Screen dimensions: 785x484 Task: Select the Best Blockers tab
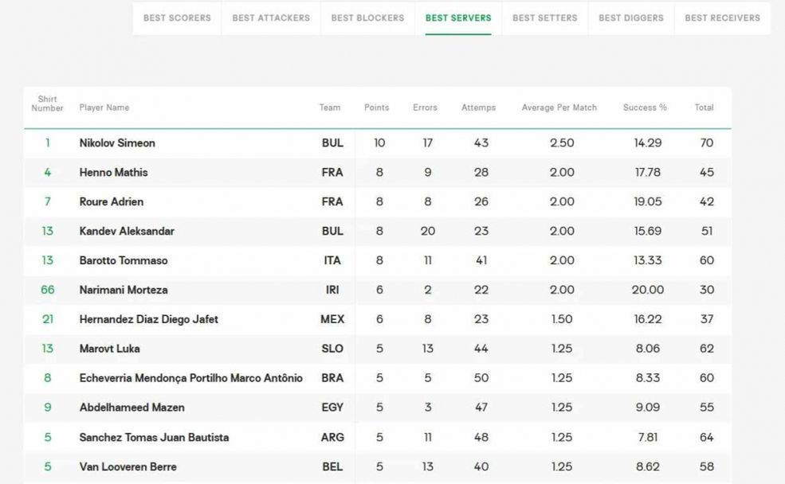(367, 18)
